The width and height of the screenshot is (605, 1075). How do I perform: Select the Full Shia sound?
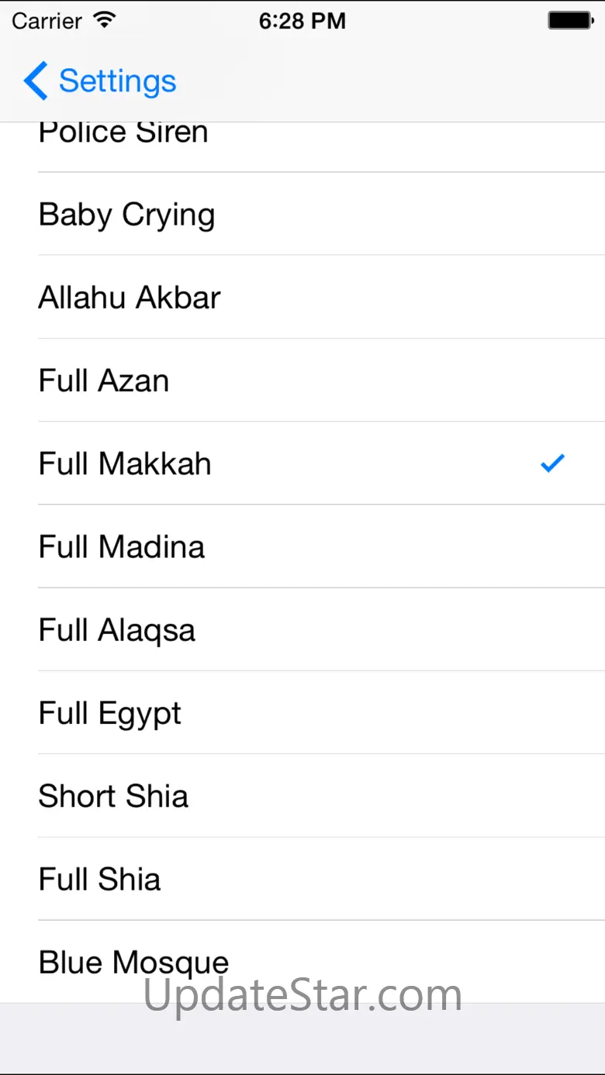[100, 879]
